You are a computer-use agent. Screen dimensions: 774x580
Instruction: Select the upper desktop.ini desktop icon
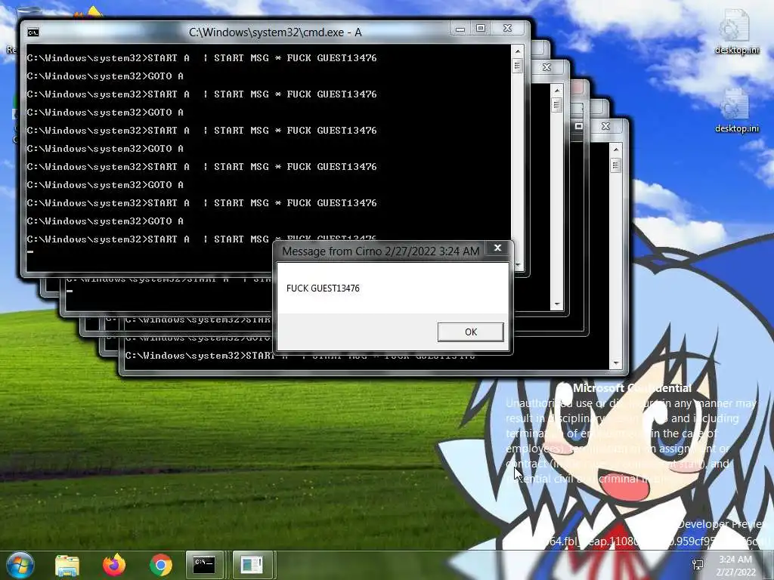click(x=736, y=32)
